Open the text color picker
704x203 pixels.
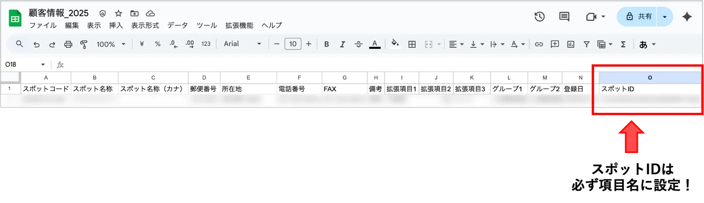[x=375, y=44]
